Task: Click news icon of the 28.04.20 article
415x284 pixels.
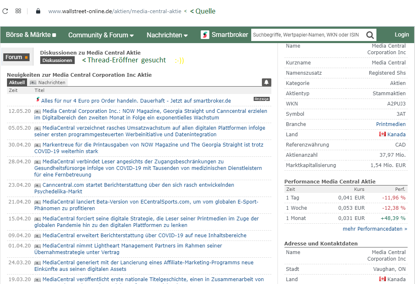Action: pos(38,162)
